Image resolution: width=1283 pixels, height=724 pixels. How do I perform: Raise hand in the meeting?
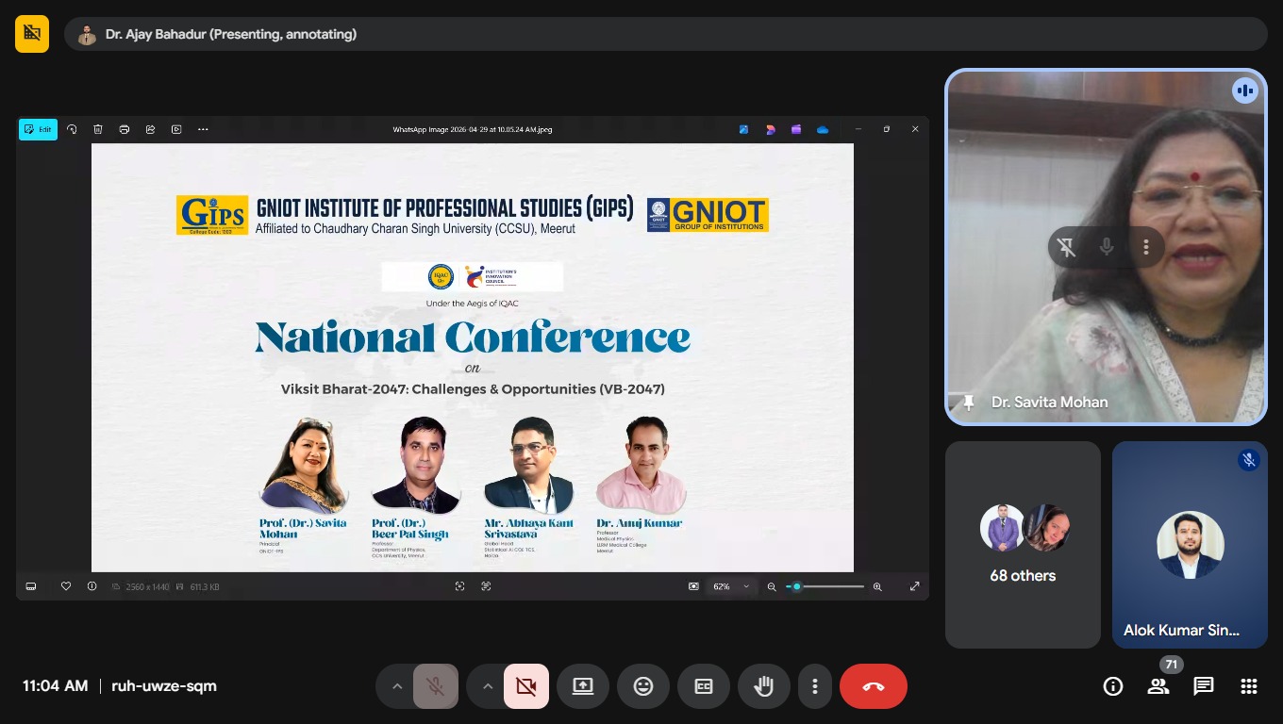click(x=764, y=686)
